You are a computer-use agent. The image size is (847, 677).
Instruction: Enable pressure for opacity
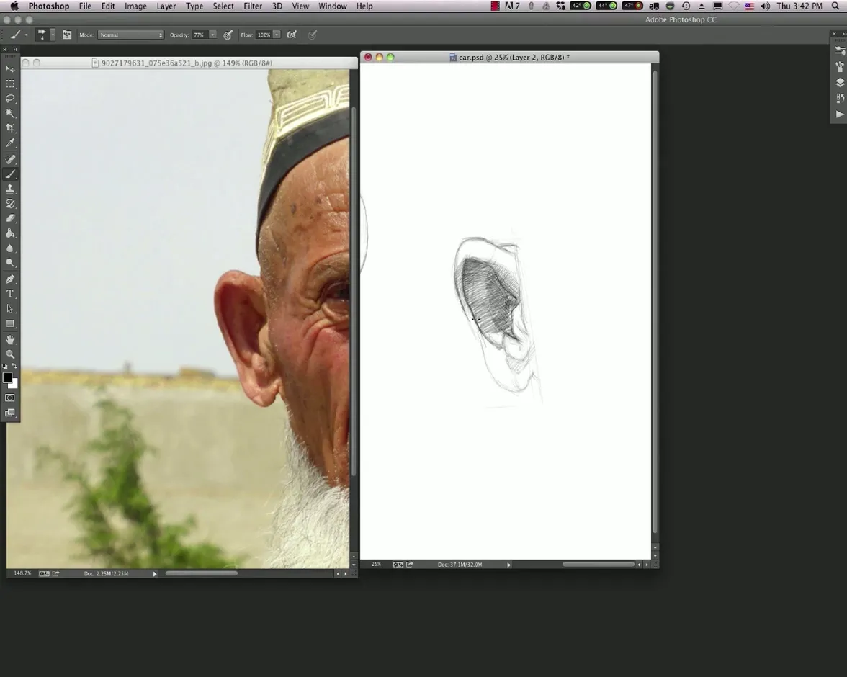point(228,35)
